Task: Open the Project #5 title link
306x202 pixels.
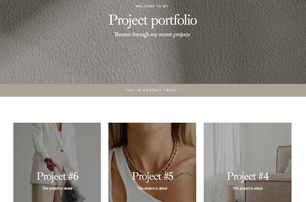Action: (152, 176)
